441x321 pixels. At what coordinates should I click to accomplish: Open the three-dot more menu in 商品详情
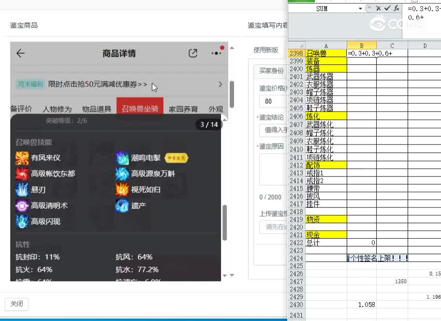point(216,53)
